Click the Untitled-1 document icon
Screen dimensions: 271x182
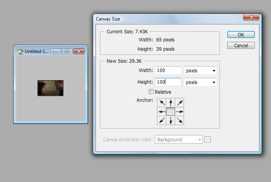(x=20, y=51)
